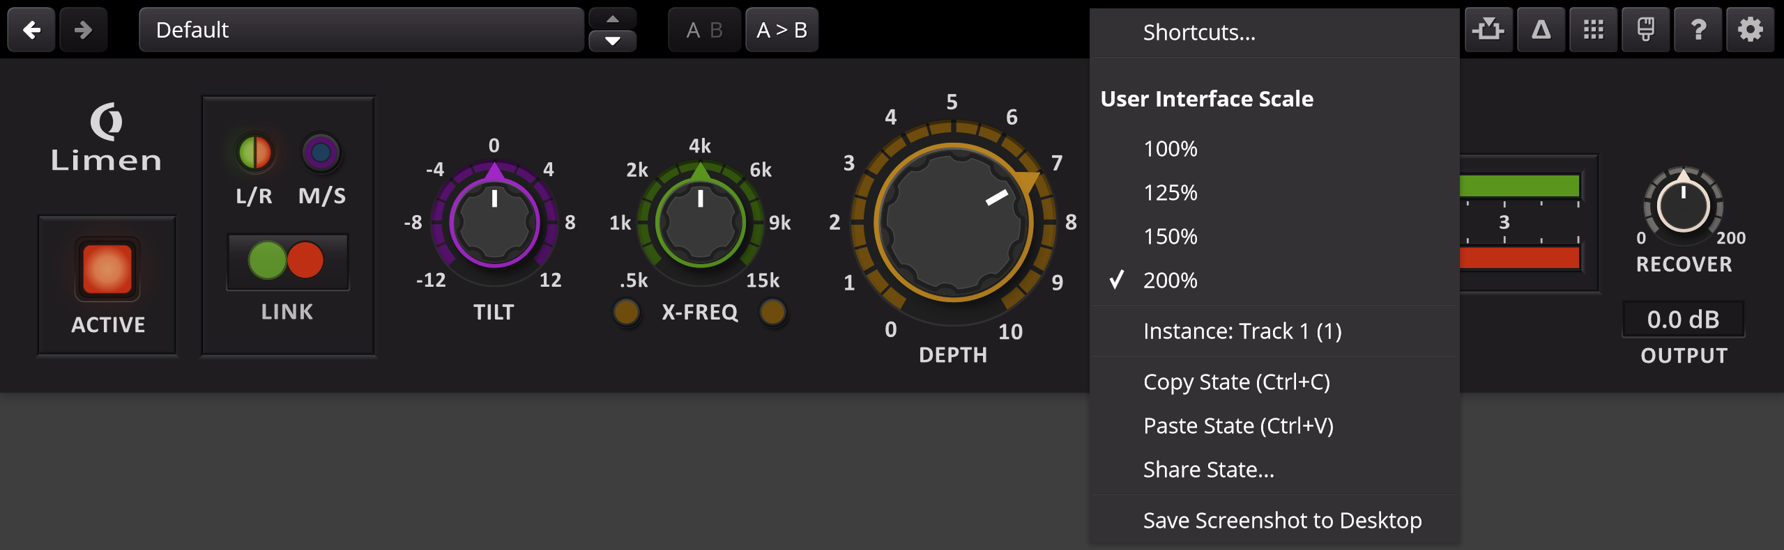Toggle the delta triangle icon

click(x=1541, y=30)
